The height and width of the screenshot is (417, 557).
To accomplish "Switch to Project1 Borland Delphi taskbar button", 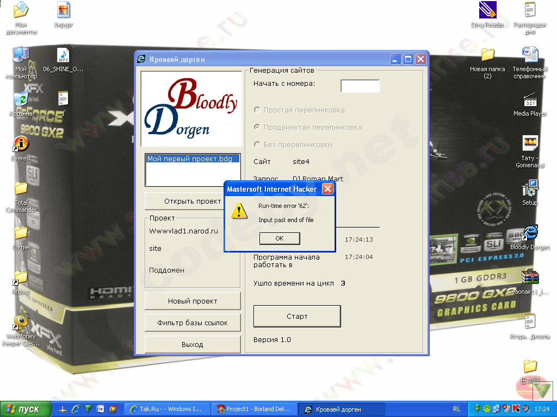I will click(255, 409).
